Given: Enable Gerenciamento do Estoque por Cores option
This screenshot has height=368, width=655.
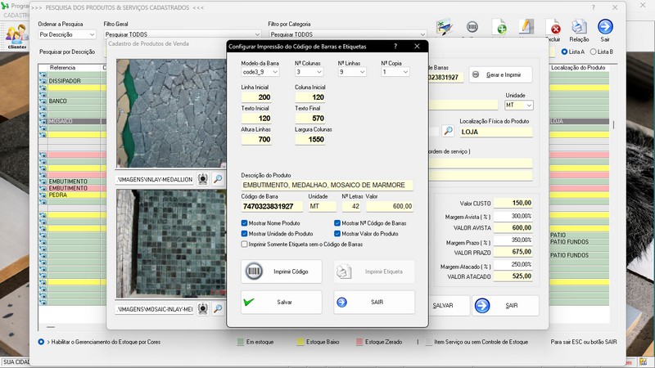Looking at the screenshot, I should (41, 342).
